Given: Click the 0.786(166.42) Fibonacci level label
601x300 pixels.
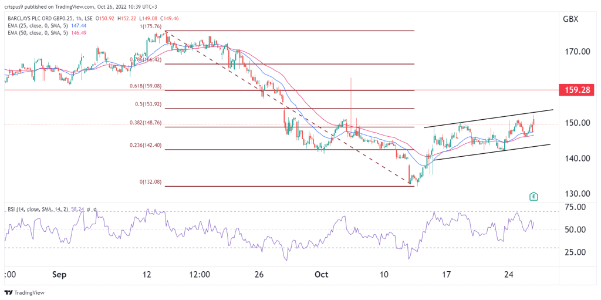Looking at the screenshot, I should click(x=145, y=59).
